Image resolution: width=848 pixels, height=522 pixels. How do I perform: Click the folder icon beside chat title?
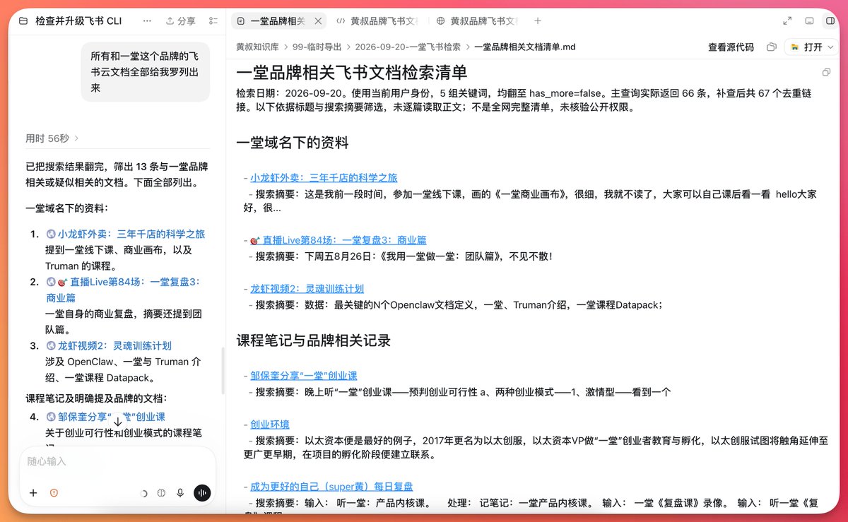point(23,21)
